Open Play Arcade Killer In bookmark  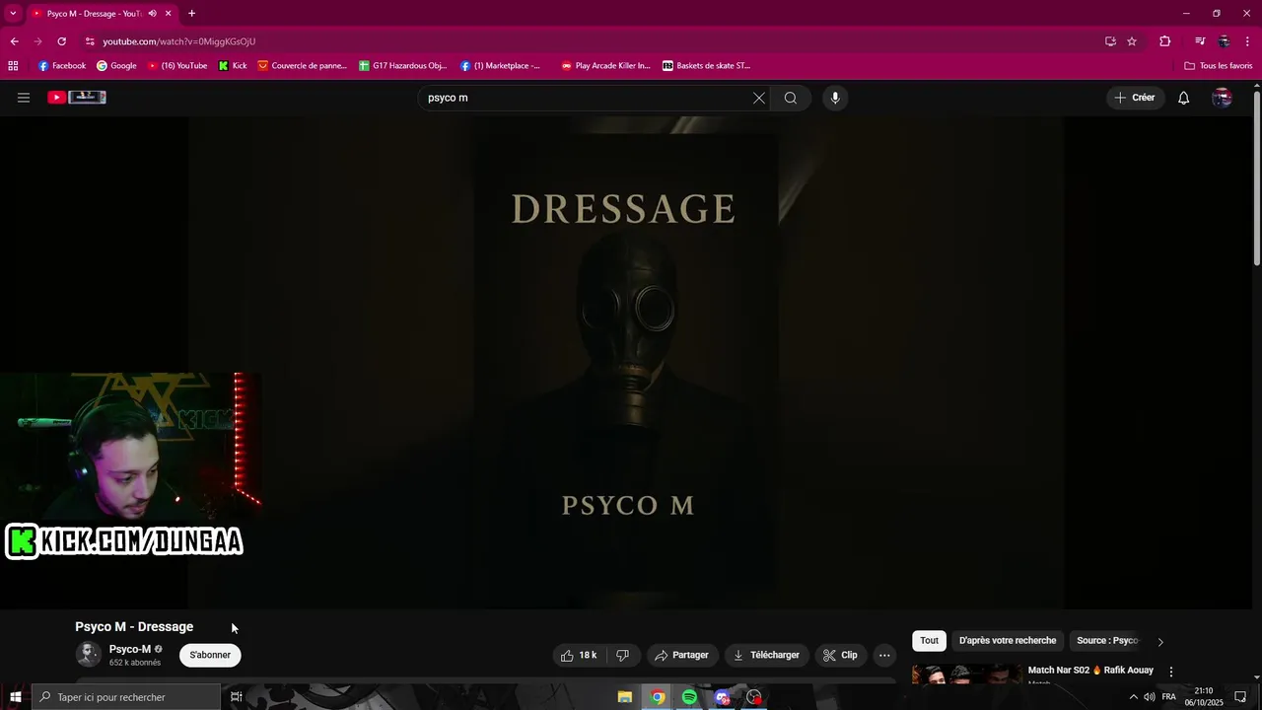605,66
